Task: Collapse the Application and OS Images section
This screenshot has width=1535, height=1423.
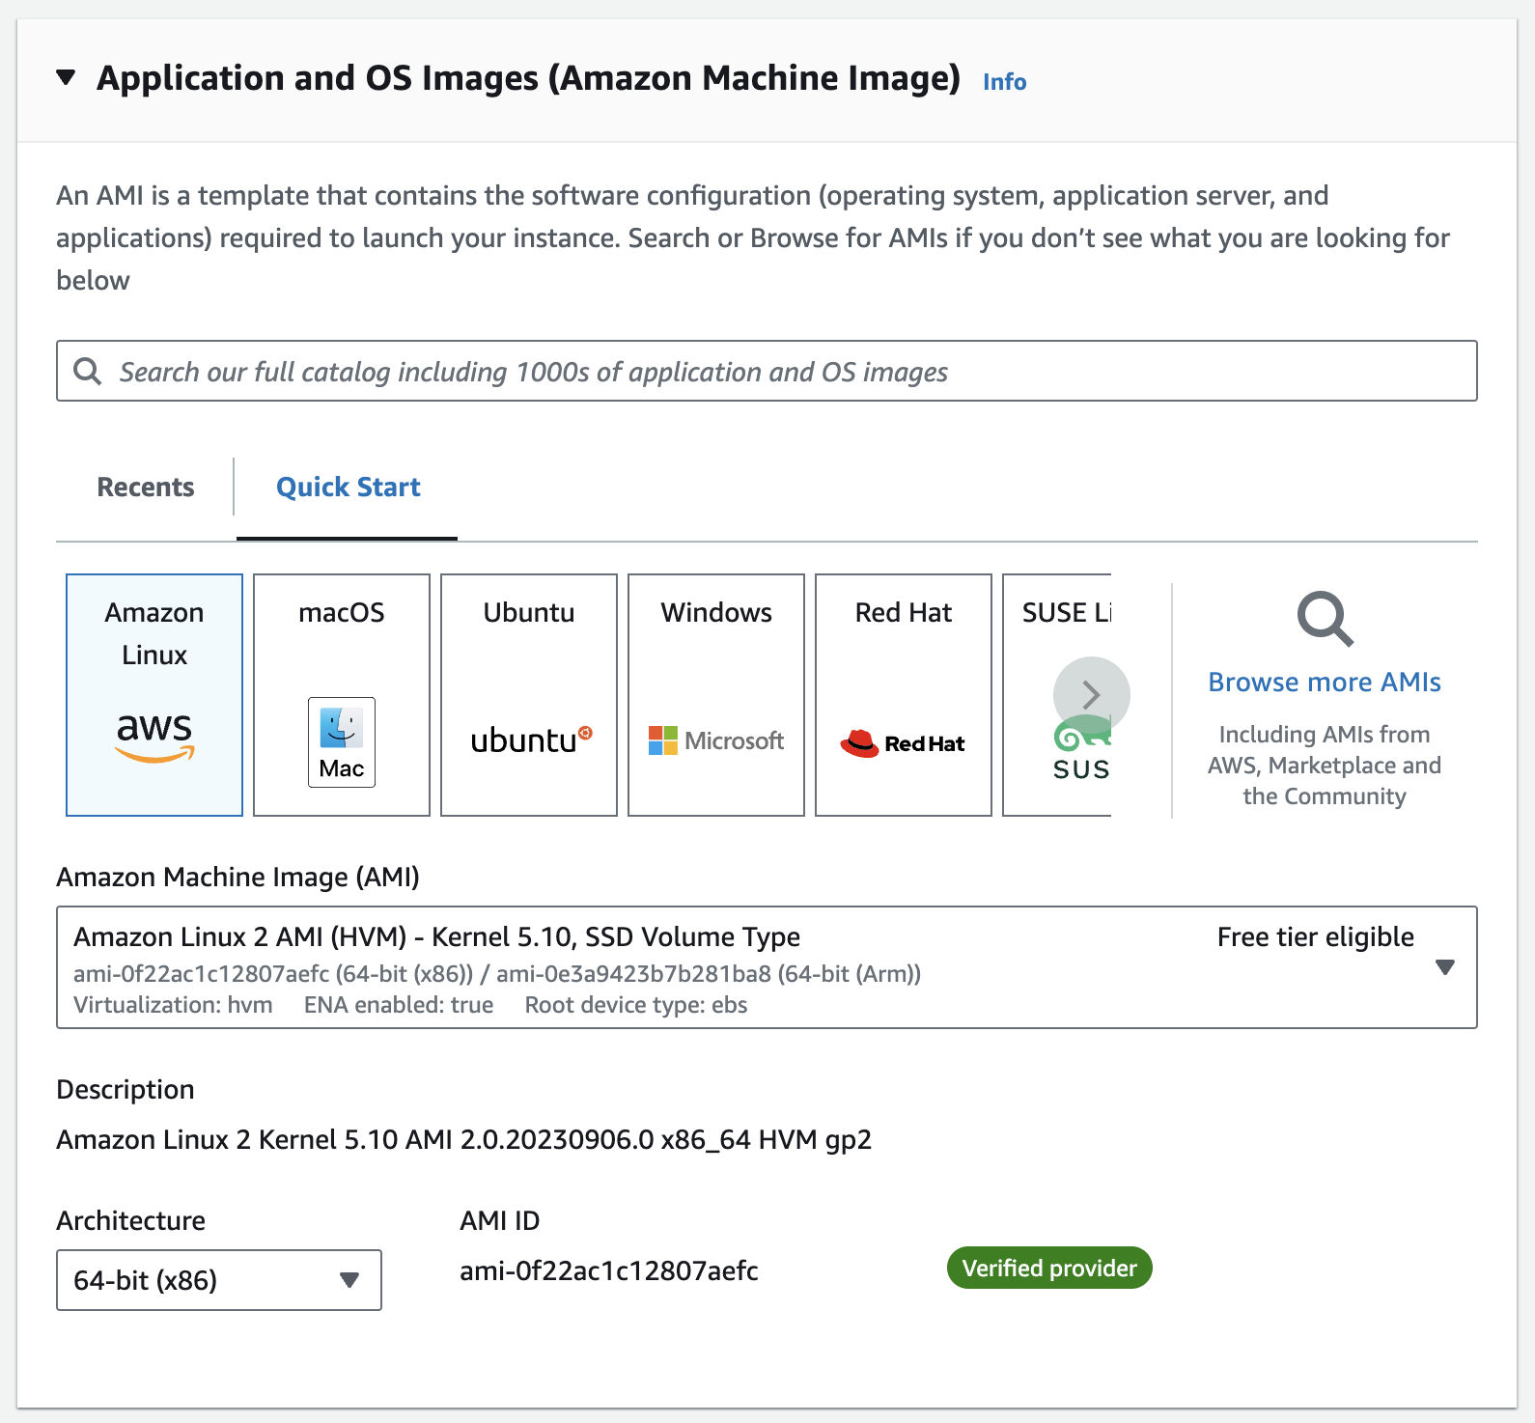Action: pyautogui.click(x=66, y=77)
